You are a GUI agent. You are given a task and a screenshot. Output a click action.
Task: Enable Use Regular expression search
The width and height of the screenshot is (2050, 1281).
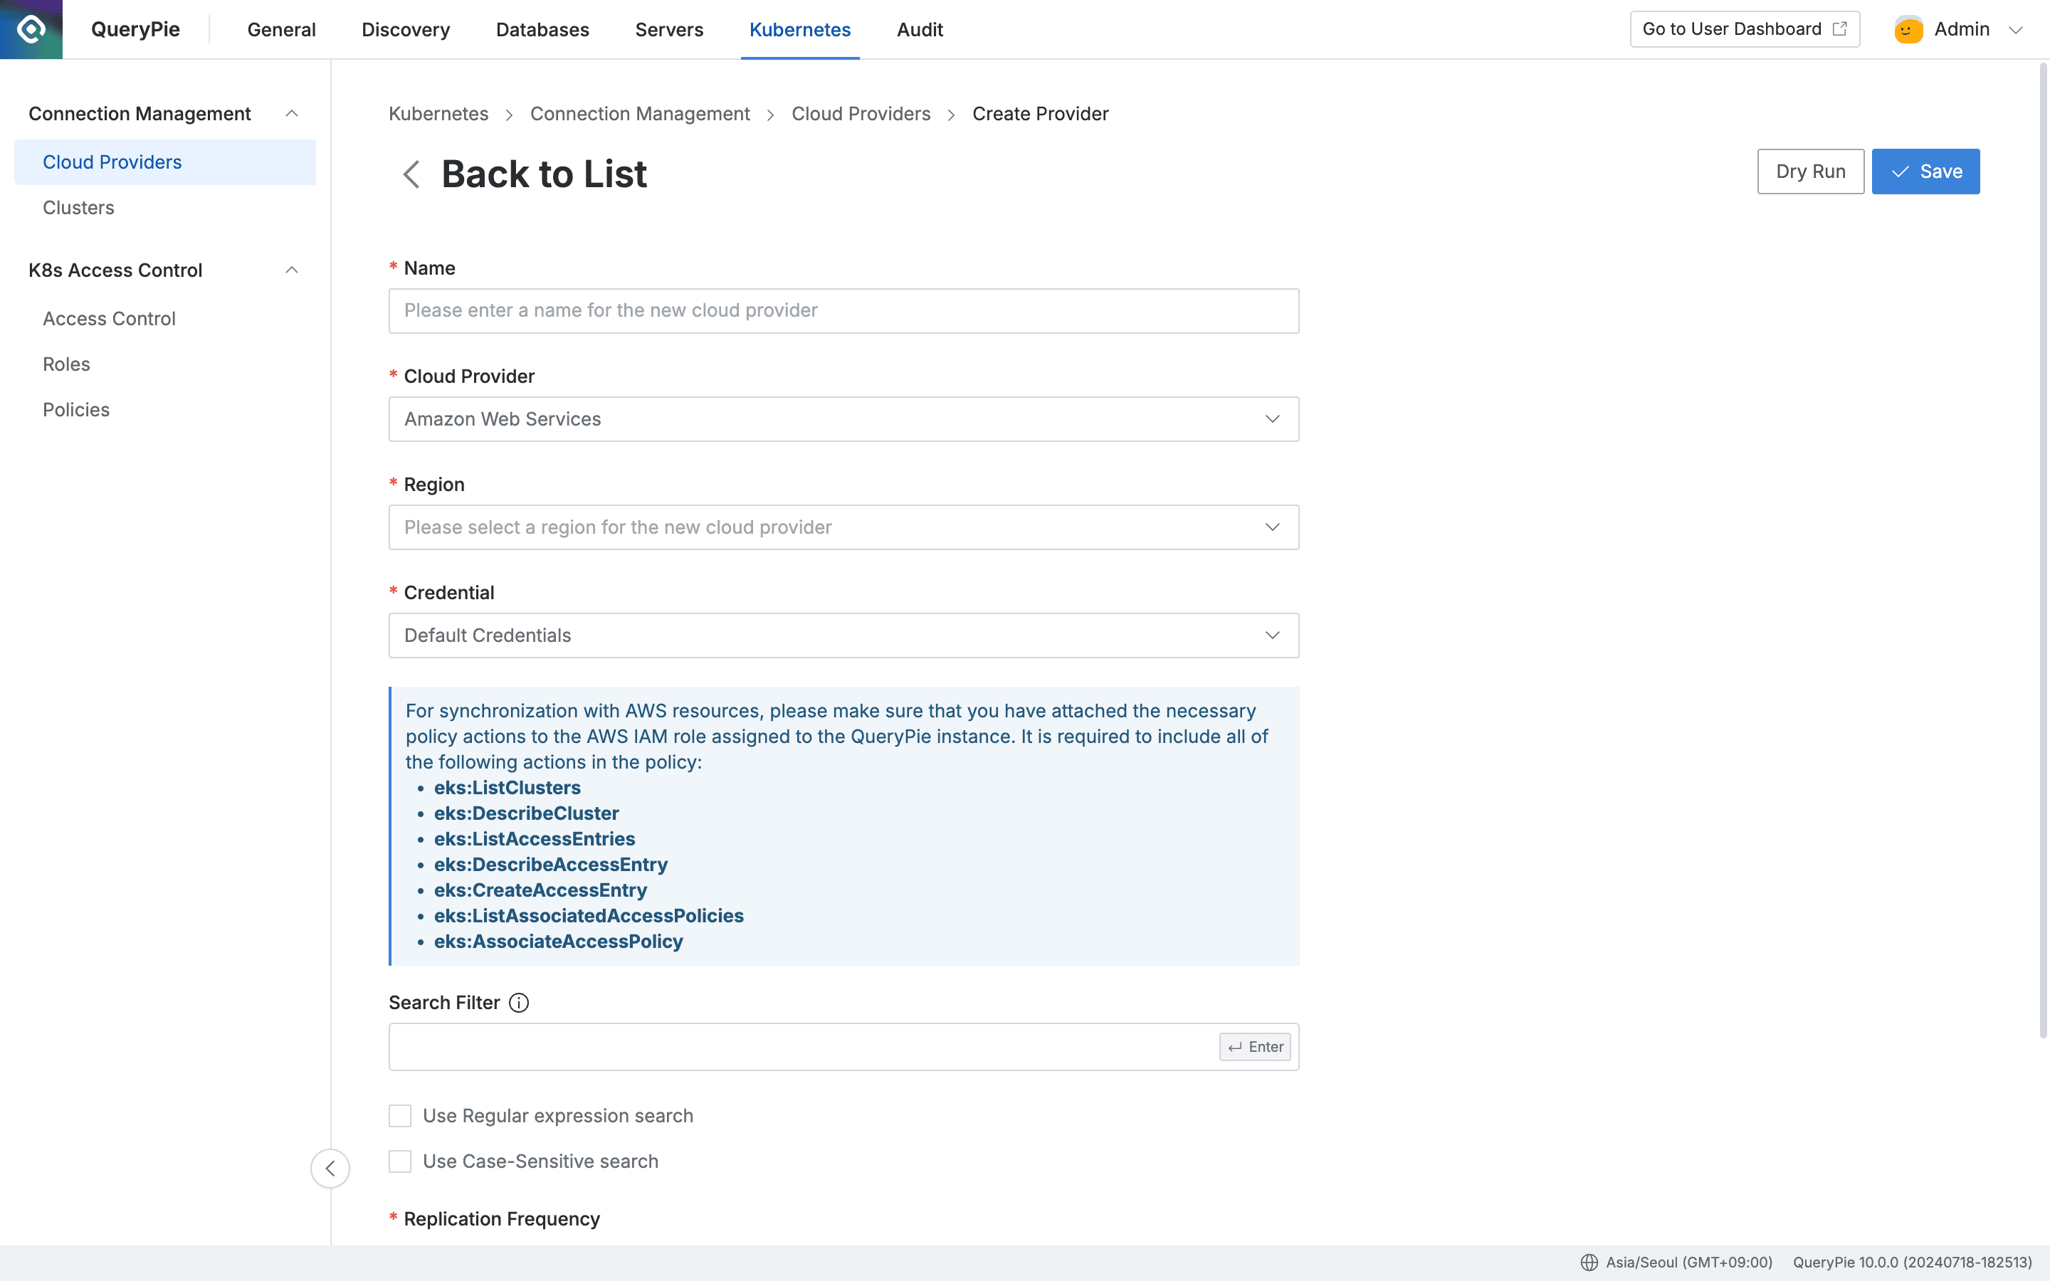[x=400, y=1115]
